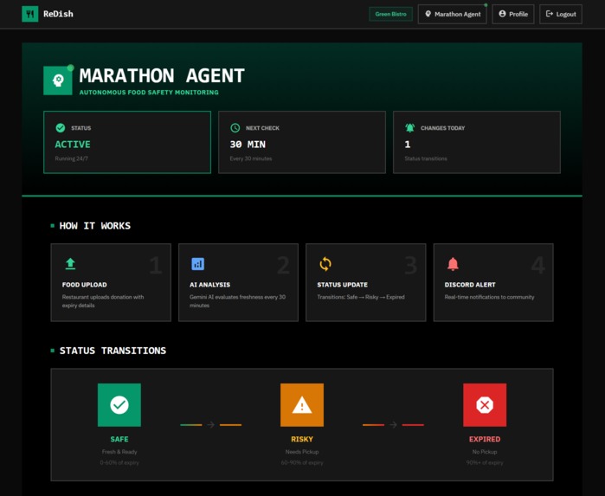Click the 0-60% of expiry text
The image size is (605, 496).
coord(119,462)
